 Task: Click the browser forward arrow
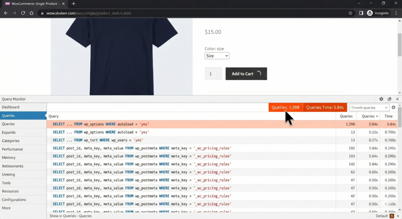pos(15,13)
